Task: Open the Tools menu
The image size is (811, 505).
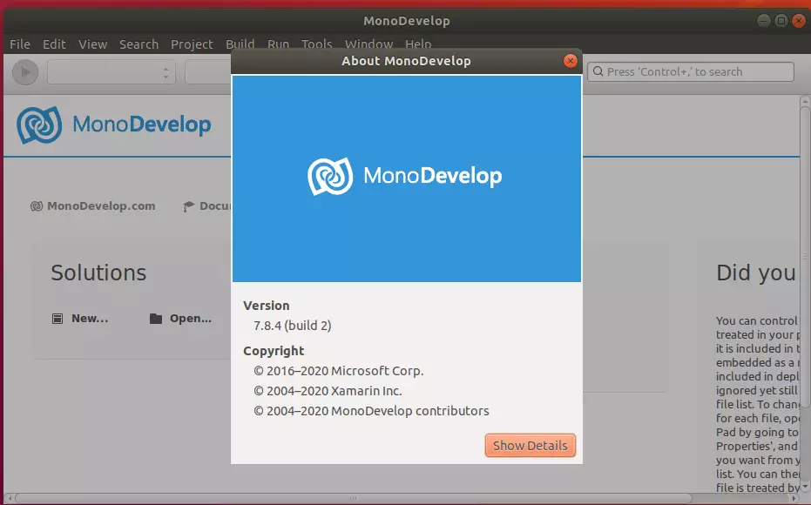Action: [316, 44]
